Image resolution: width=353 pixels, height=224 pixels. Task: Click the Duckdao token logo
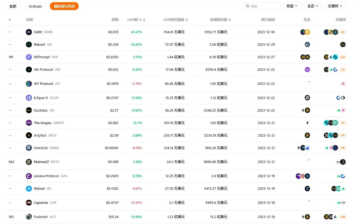29,111
